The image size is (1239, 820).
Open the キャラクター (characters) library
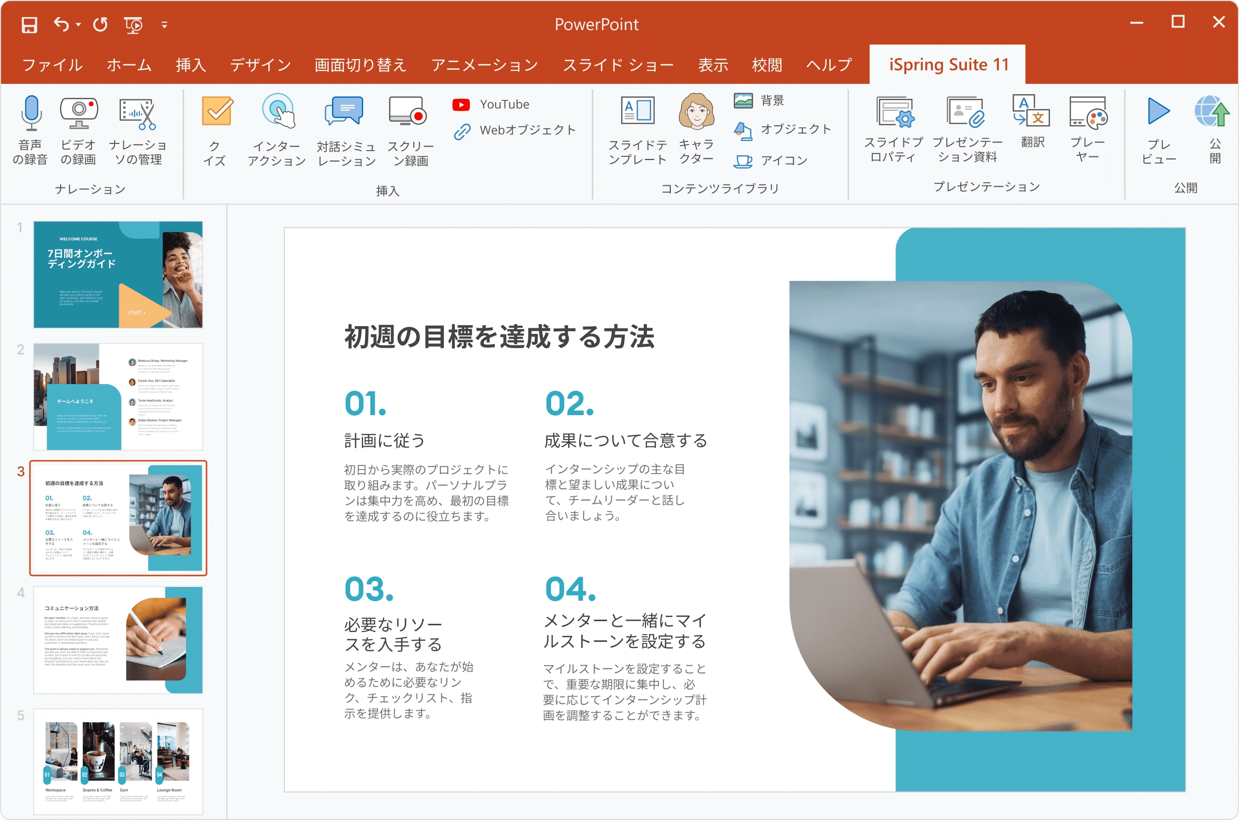tap(696, 131)
